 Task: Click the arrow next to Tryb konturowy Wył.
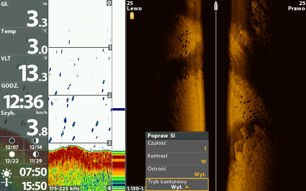tap(187, 187)
